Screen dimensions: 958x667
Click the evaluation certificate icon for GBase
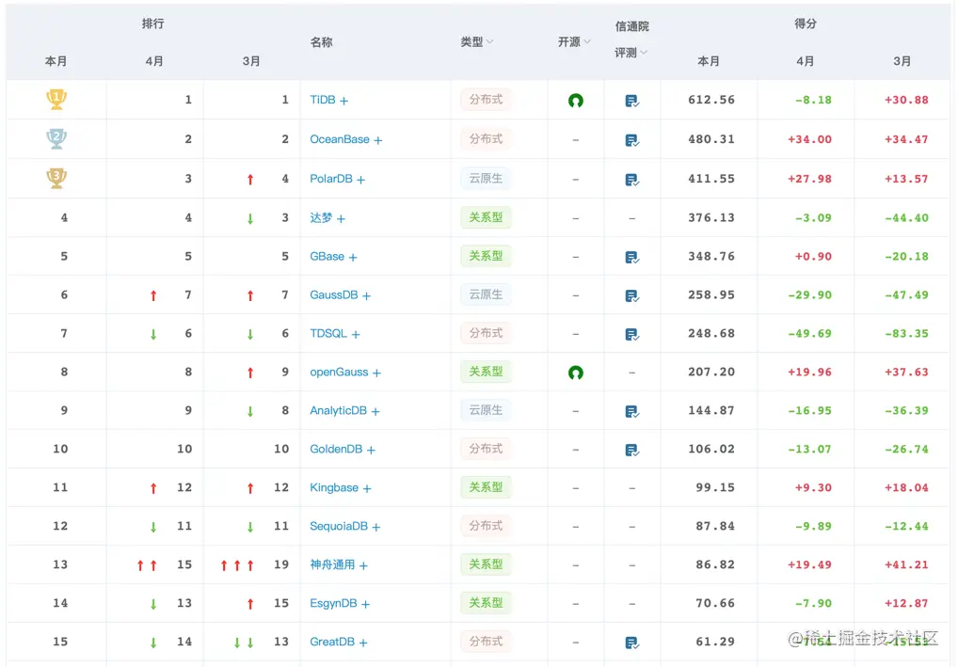pos(631,258)
